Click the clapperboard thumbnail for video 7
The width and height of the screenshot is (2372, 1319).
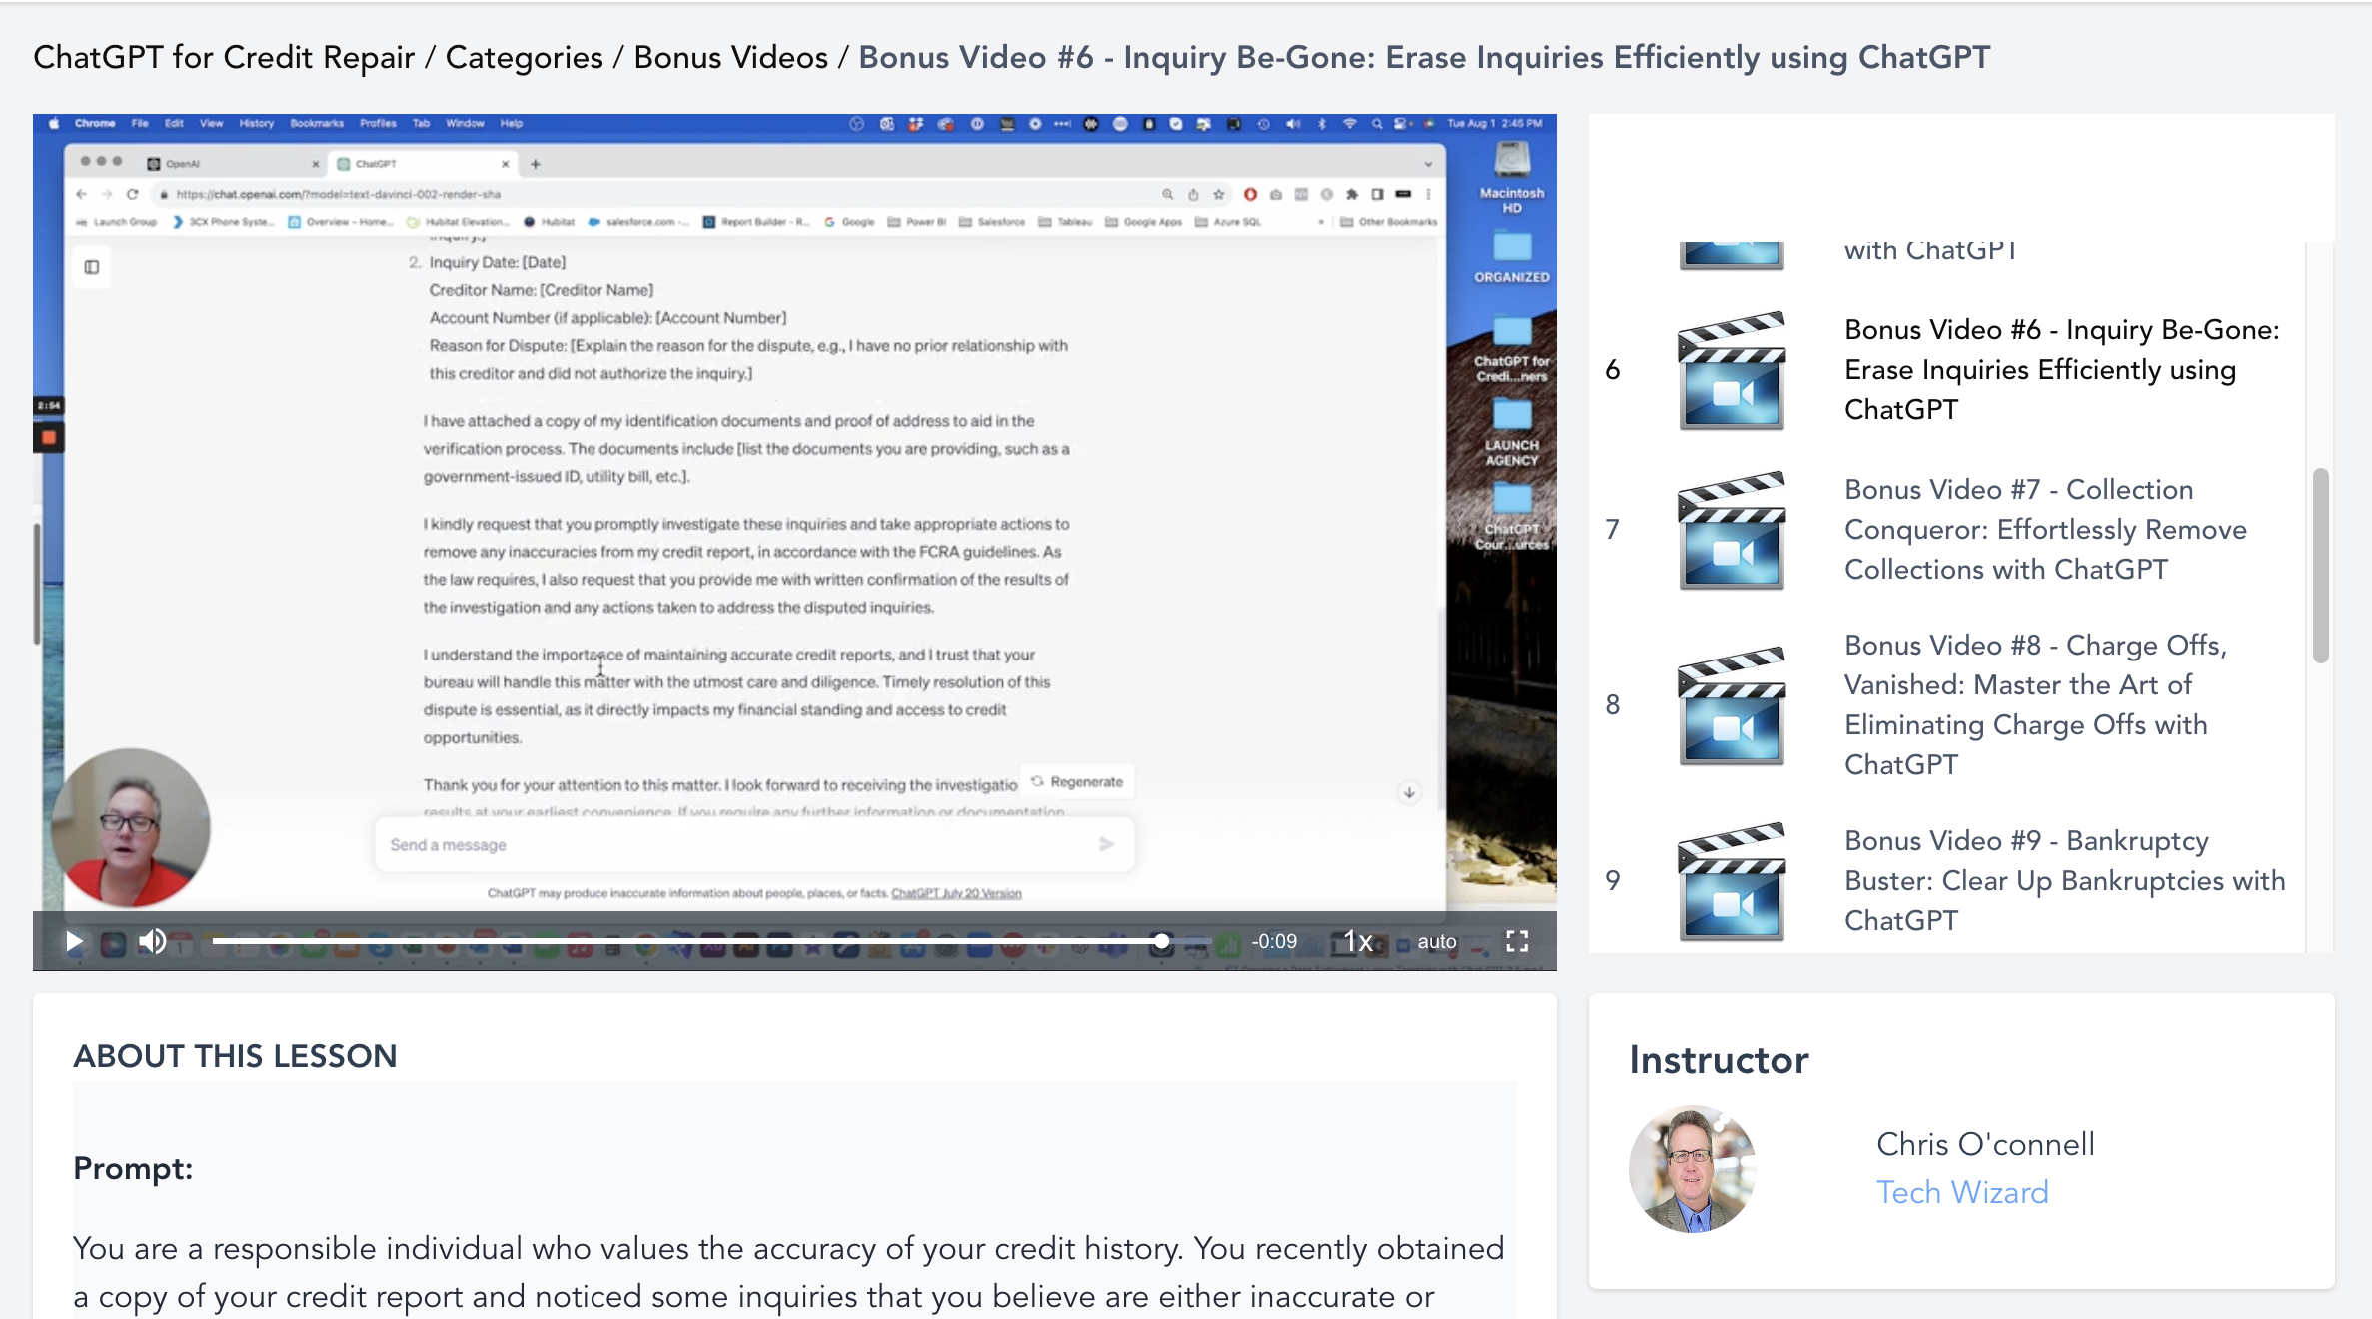point(1732,530)
